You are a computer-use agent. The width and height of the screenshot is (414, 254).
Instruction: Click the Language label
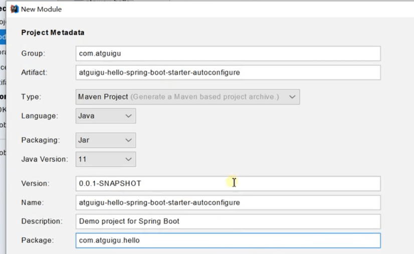coord(39,115)
